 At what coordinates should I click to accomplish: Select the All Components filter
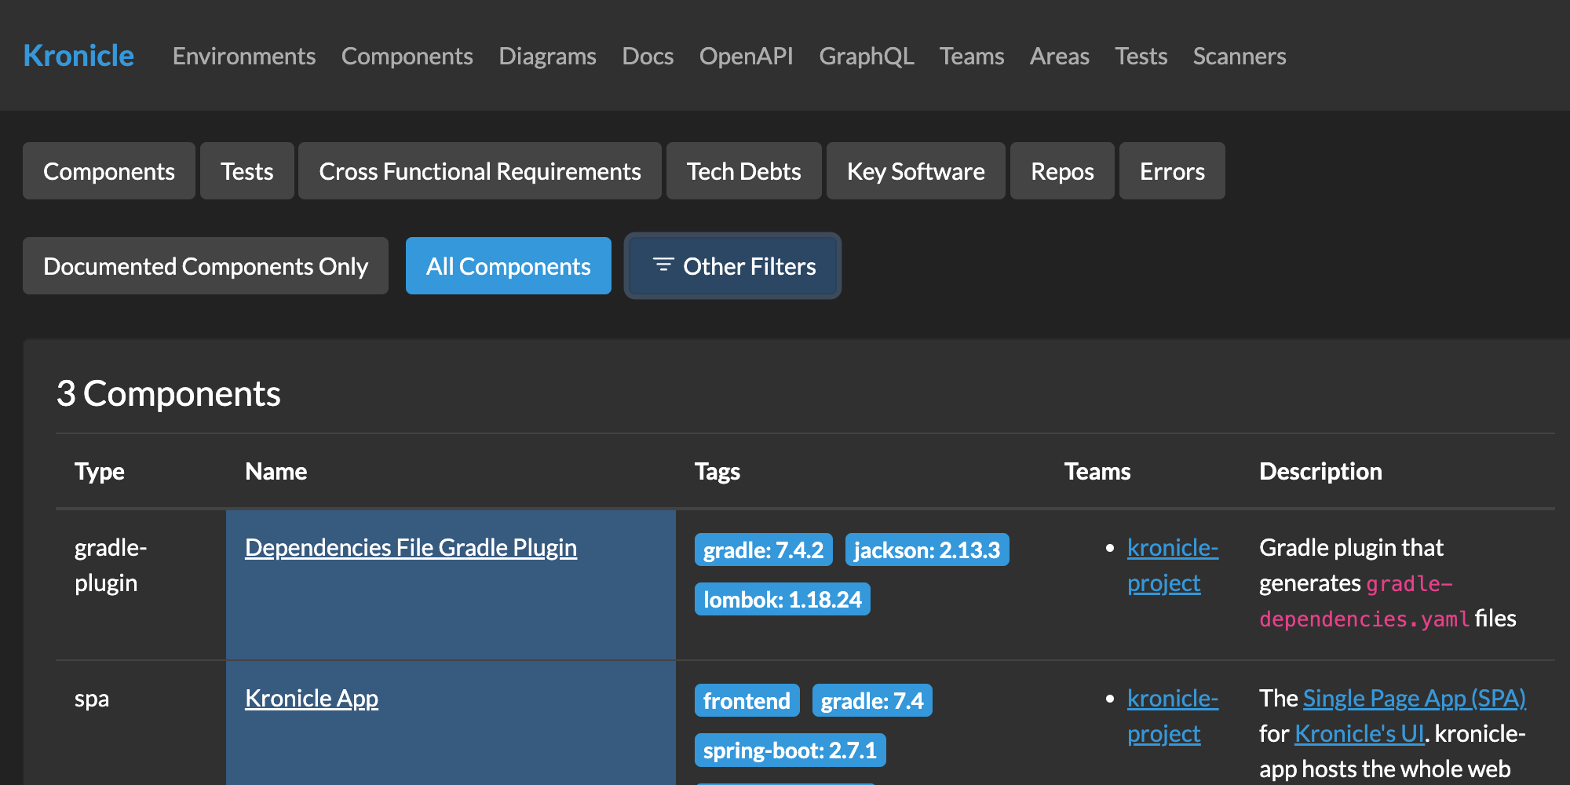coord(508,266)
